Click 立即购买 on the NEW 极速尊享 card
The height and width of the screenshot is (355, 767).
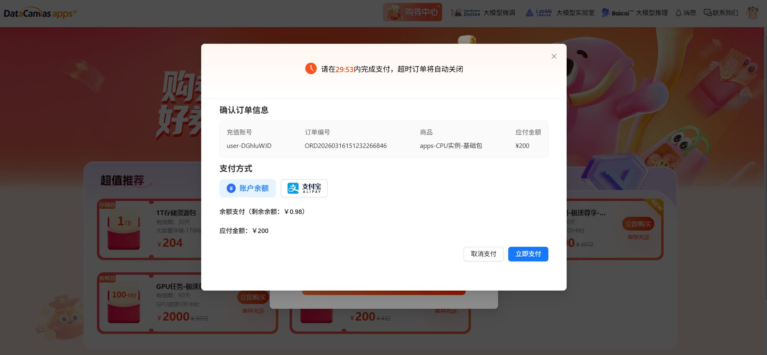[638, 224]
